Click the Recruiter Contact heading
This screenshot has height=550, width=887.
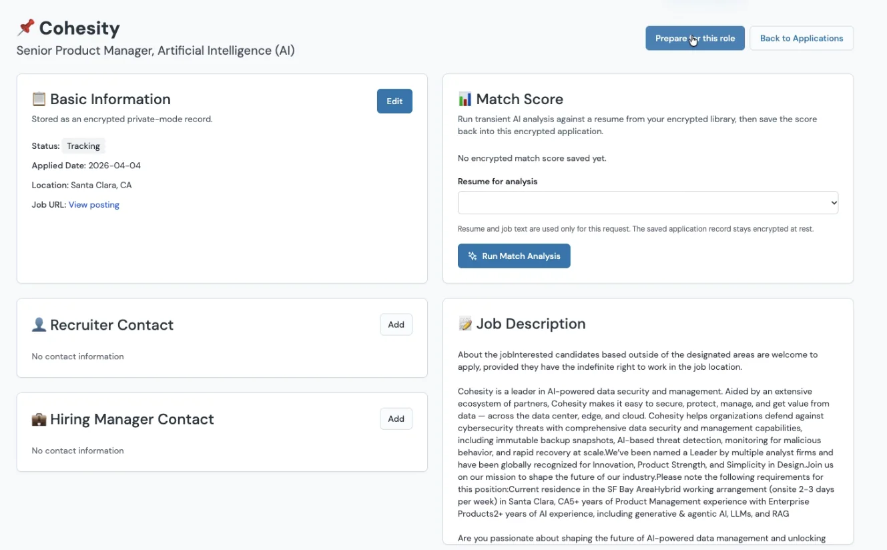[x=111, y=325]
